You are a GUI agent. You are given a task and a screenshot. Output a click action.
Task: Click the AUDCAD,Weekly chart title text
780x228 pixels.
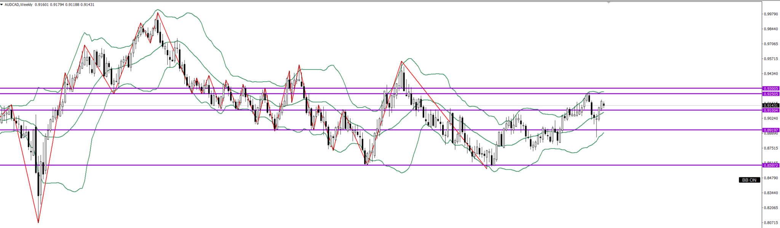18,5
